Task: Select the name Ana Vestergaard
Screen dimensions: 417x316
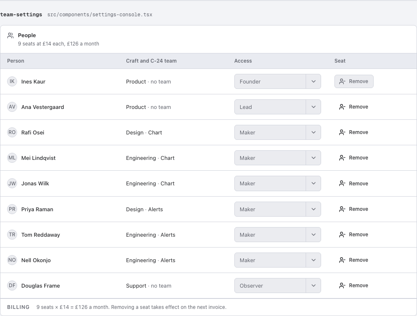Action: (43, 107)
